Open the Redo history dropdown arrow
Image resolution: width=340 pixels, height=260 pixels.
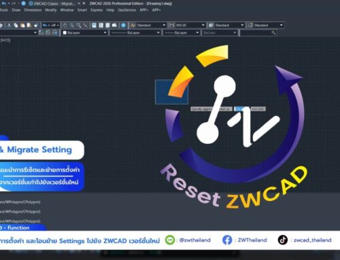(58, 25)
